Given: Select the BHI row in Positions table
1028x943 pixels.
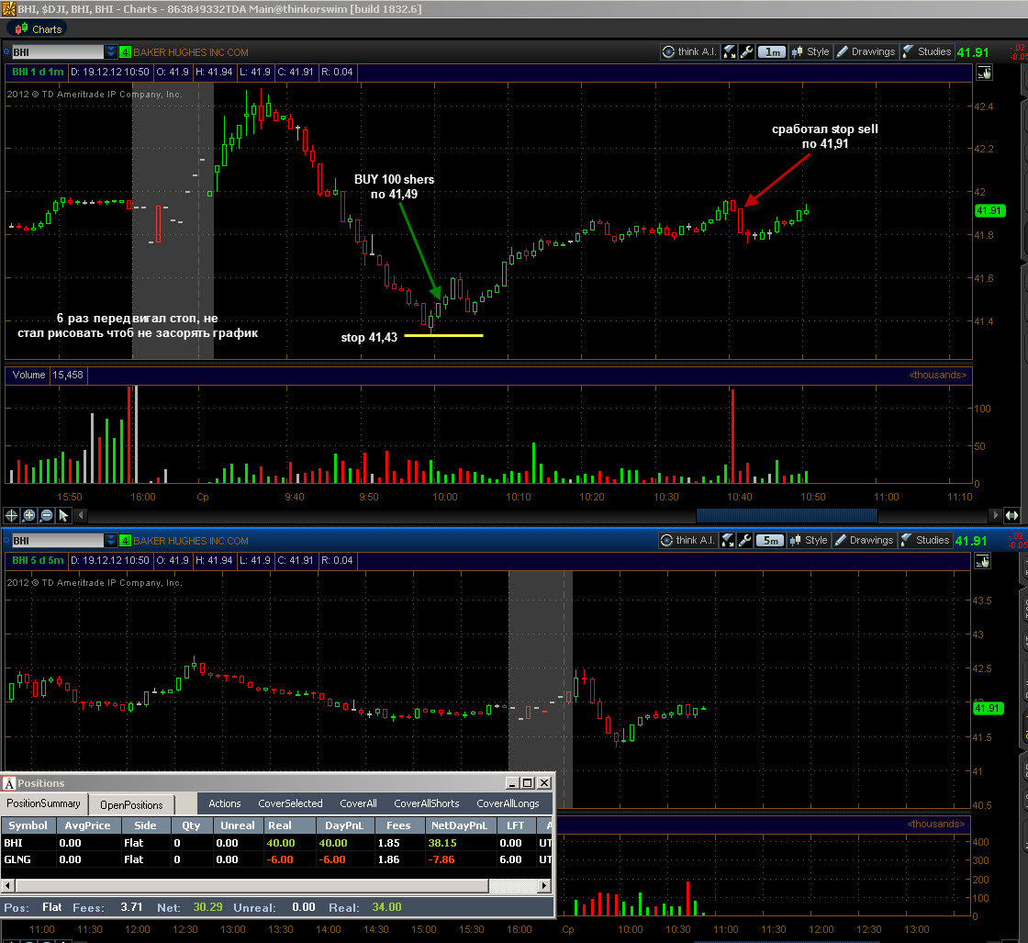Looking at the screenshot, I should tap(276, 843).
